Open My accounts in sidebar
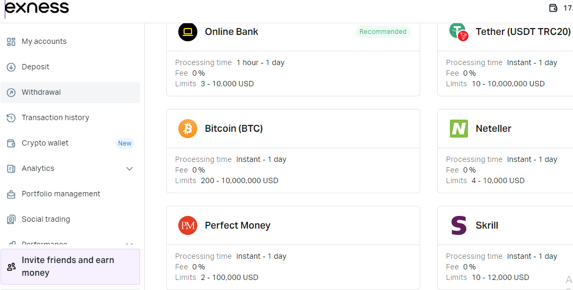This screenshot has height=290, width=573. coord(44,42)
